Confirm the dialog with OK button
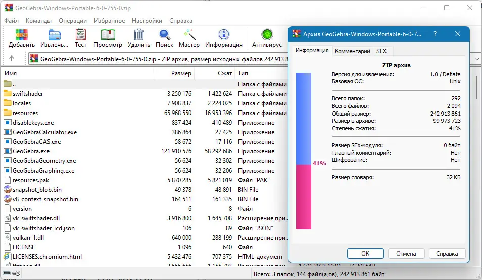Viewport: 482px width, 280px height. point(365,254)
